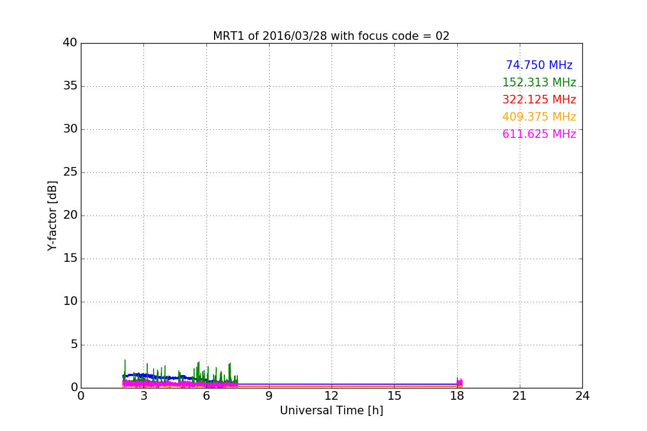Click the x-axis tick label 3

[x=143, y=396]
